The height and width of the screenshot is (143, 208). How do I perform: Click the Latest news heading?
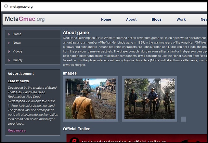18,81
